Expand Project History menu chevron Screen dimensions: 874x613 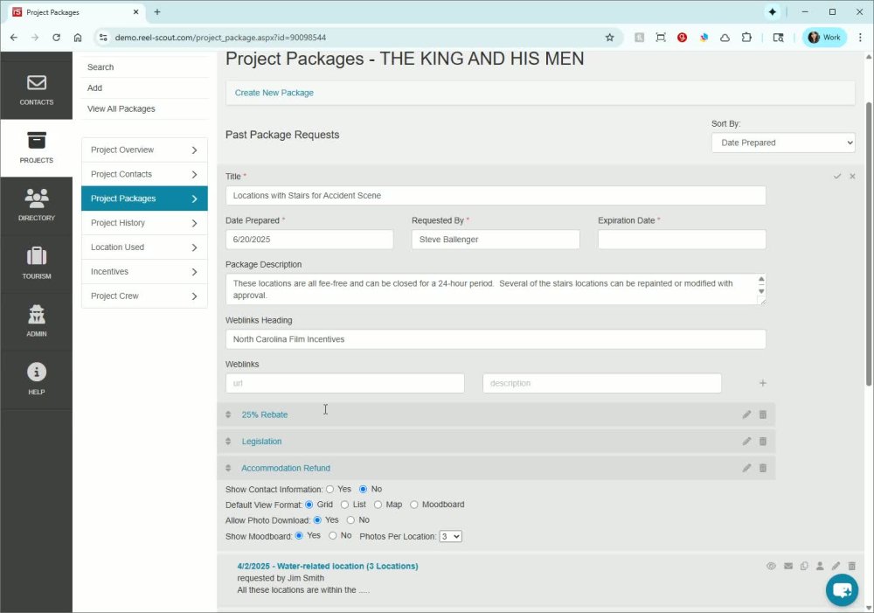point(194,223)
